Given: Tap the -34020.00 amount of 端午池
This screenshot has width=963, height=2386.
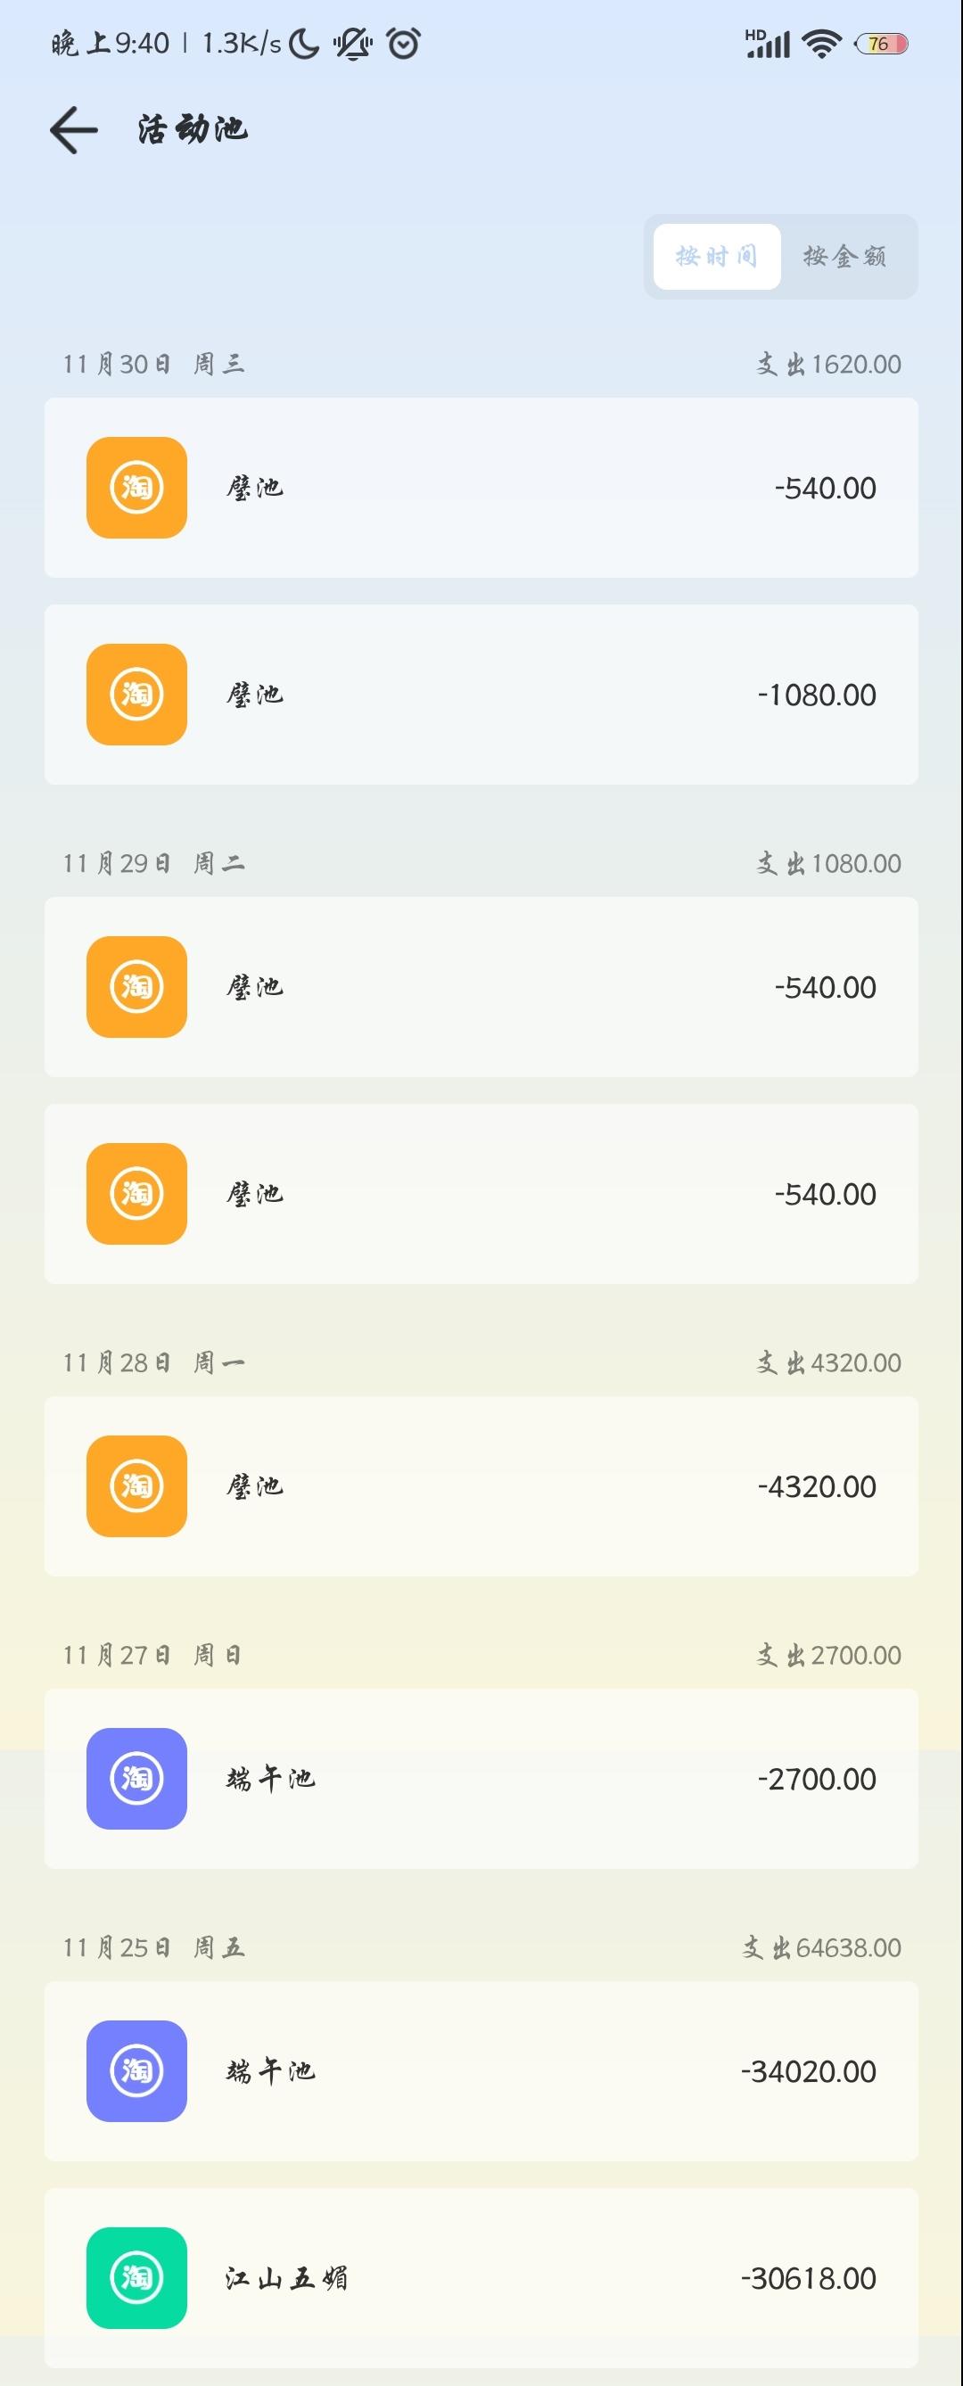Looking at the screenshot, I should (x=809, y=2071).
